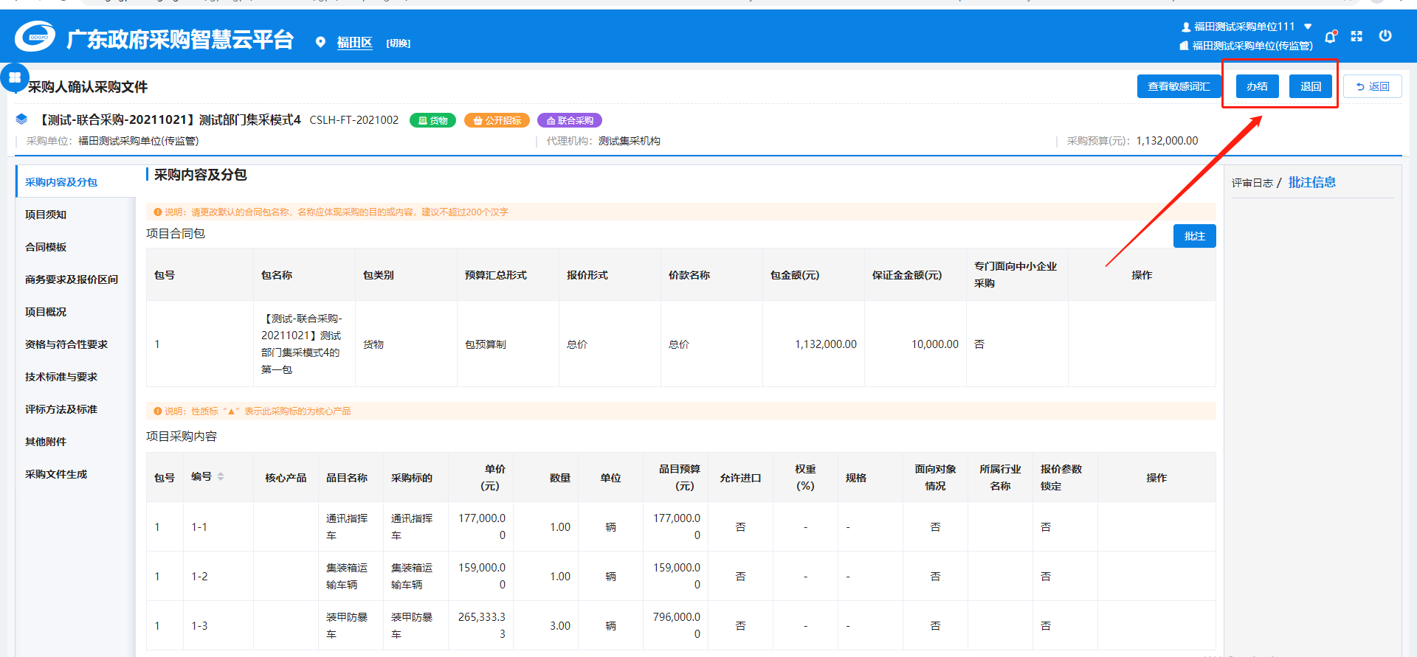
Task: Open the 项目须知 section
Action: [x=46, y=215]
